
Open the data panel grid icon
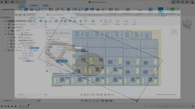[x=2, y=2]
